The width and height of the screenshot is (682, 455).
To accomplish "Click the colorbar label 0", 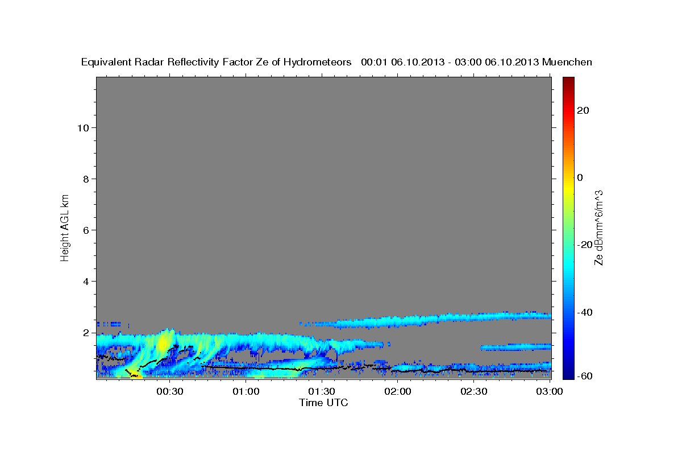I will coord(579,177).
